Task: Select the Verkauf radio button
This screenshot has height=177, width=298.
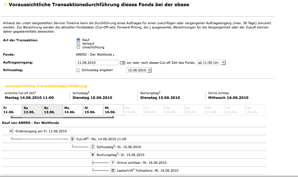Action: [78, 44]
